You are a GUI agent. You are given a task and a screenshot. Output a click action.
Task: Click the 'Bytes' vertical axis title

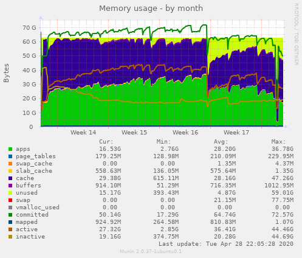(6, 73)
